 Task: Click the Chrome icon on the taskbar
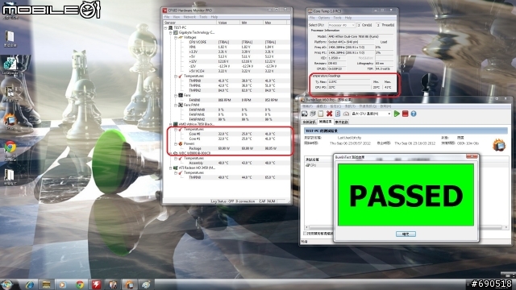[80, 284]
